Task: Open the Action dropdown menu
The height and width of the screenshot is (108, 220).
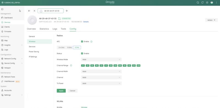Action: [211, 20]
